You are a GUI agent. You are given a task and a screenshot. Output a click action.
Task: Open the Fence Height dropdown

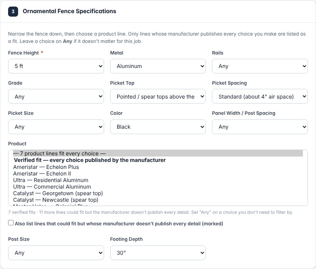click(56, 66)
